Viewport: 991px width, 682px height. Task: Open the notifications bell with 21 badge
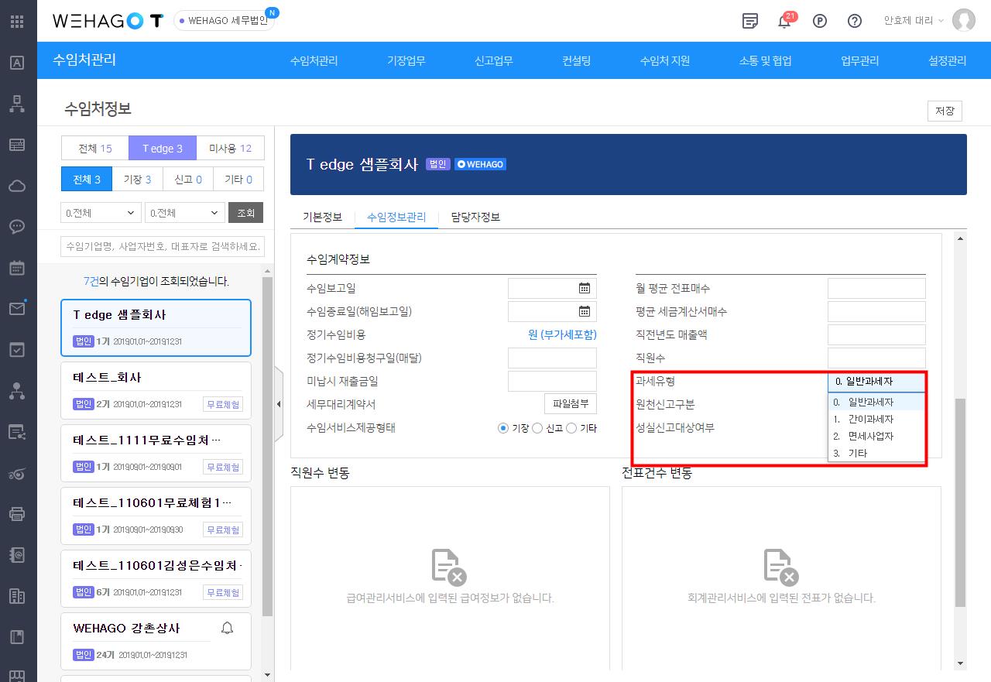click(784, 22)
